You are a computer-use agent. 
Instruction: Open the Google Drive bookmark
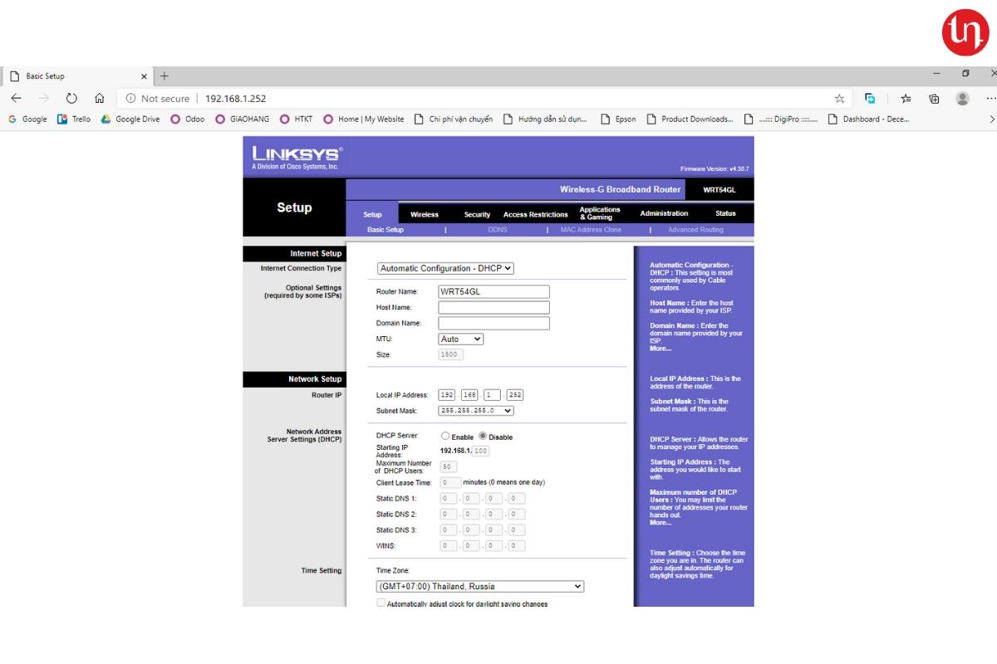tap(130, 119)
